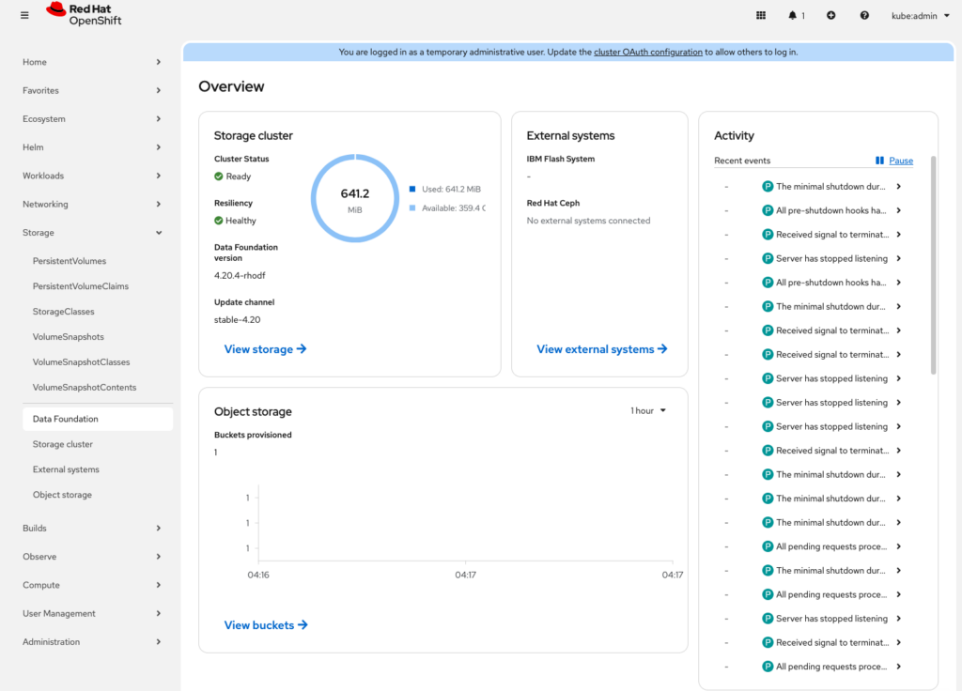Open the help question mark icon

point(864,15)
